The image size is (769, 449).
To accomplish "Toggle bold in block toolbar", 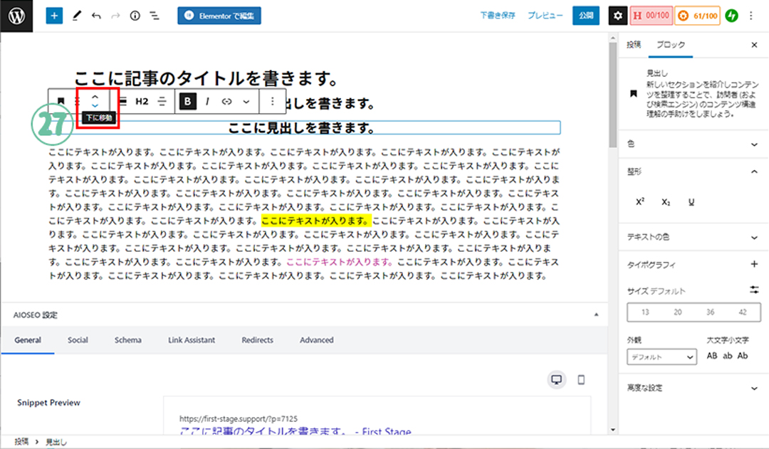I will [187, 101].
